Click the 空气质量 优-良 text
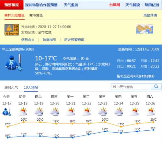 76,59
